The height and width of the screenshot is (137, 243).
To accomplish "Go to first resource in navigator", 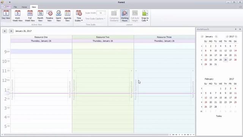I will (x=173, y=135).
